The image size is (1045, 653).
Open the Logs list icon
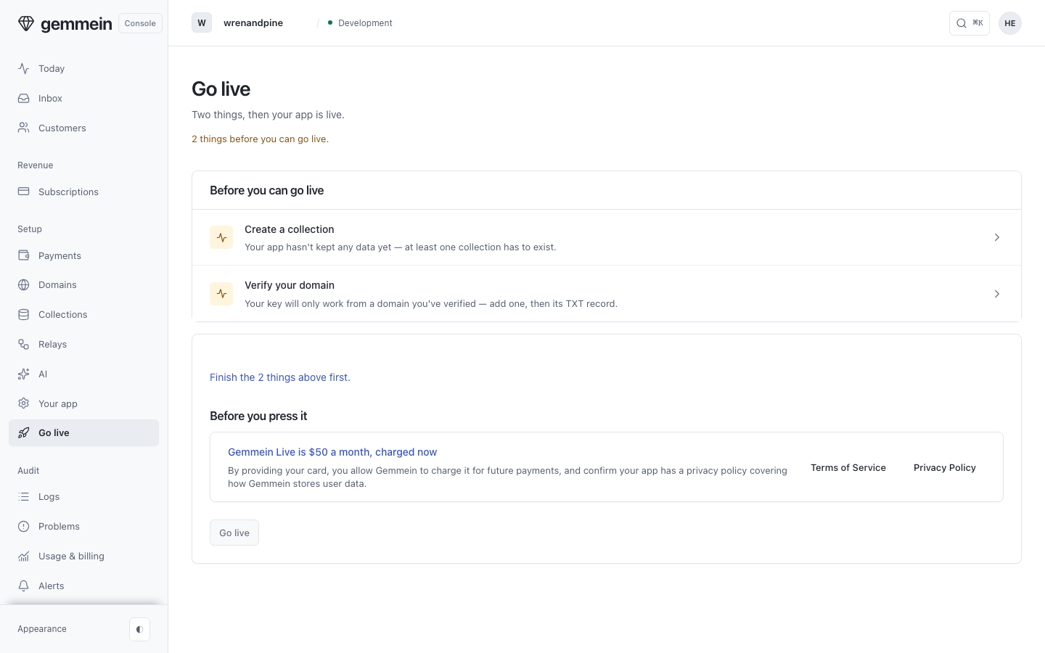pos(24,496)
